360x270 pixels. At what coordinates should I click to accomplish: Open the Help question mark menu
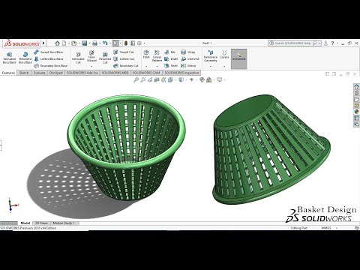332,43
